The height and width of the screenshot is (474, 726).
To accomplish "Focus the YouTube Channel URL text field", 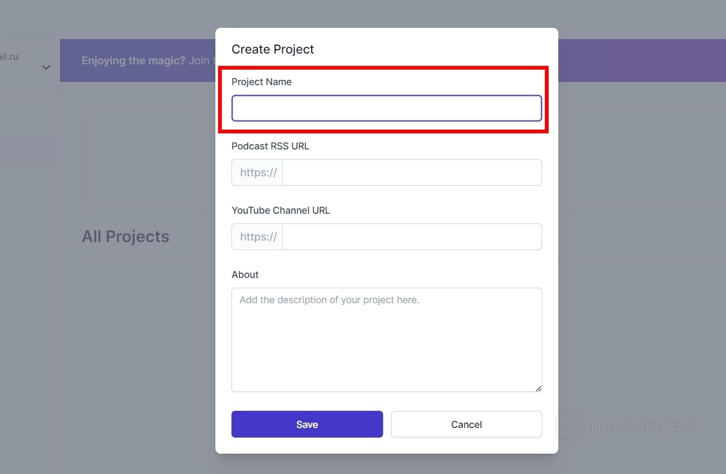I will tap(411, 237).
